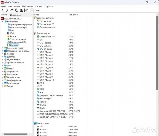Screen dimensions: 159x136
Task: Expand the Сервер tree node
Action: (2, 54)
